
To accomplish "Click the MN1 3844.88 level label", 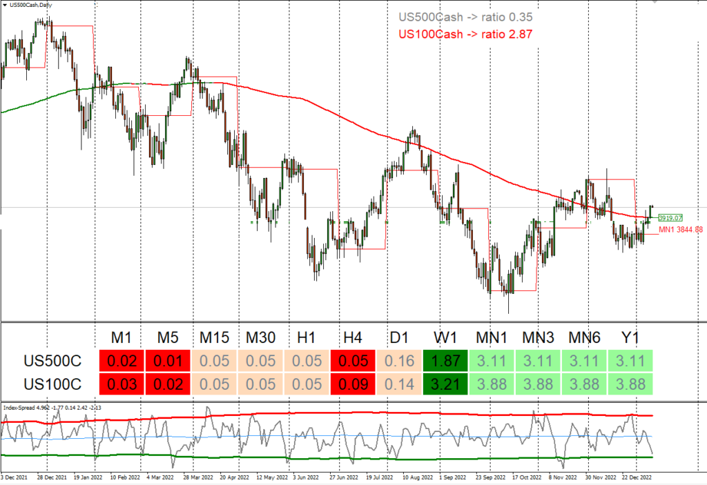I will pyautogui.click(x=680, y=230).
